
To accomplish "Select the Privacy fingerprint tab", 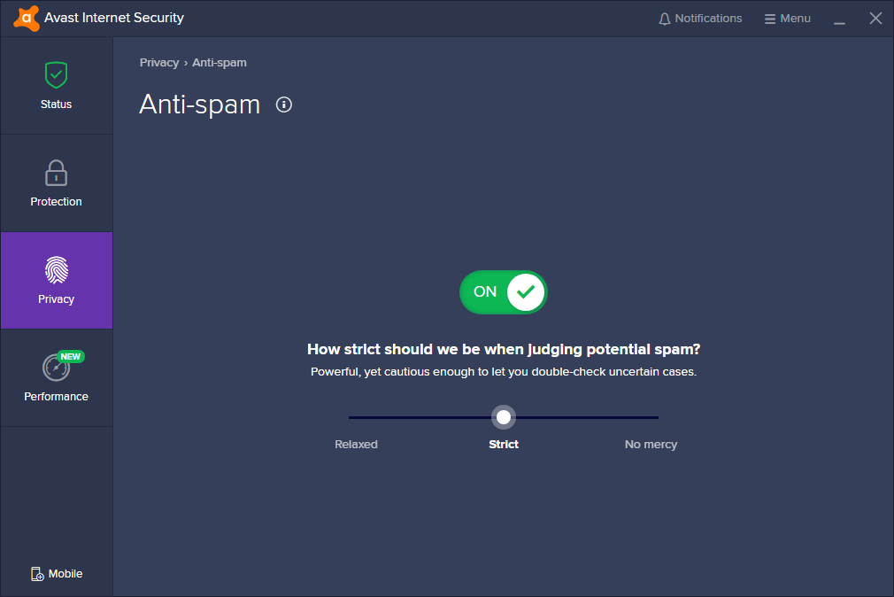I will coord(56,280).
